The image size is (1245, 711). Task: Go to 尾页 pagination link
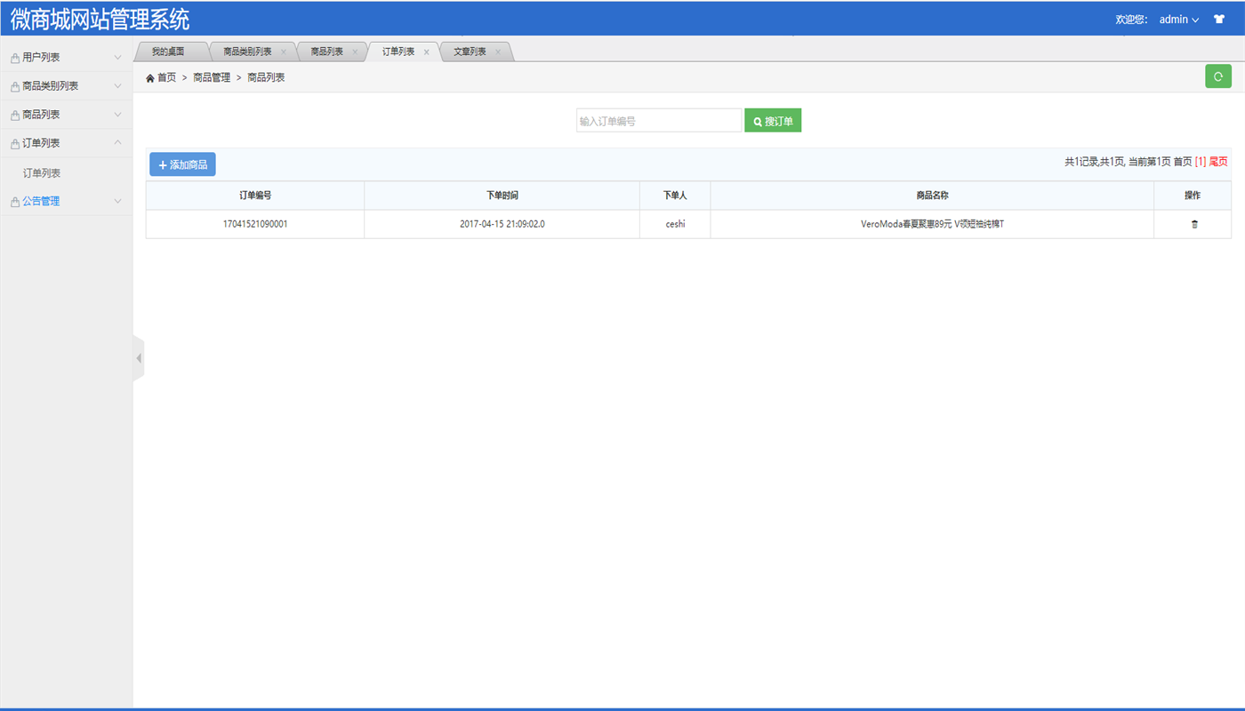pos(1218,162)
